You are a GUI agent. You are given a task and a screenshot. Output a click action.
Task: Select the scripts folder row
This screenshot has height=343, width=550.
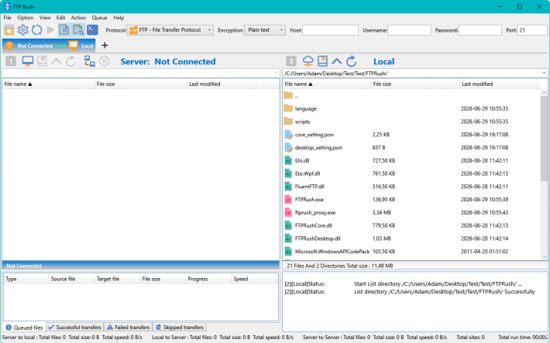pyautogui.click(x=411, y=122)
